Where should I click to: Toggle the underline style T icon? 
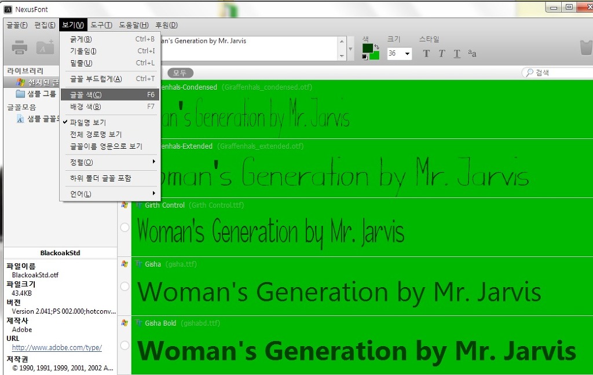tap(457, 53)
